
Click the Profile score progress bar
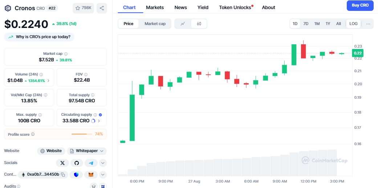tap(82, 134)
